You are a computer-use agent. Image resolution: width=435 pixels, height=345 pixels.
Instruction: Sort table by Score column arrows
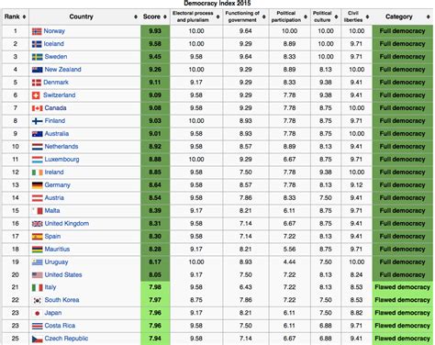click(x=165, y=17)
